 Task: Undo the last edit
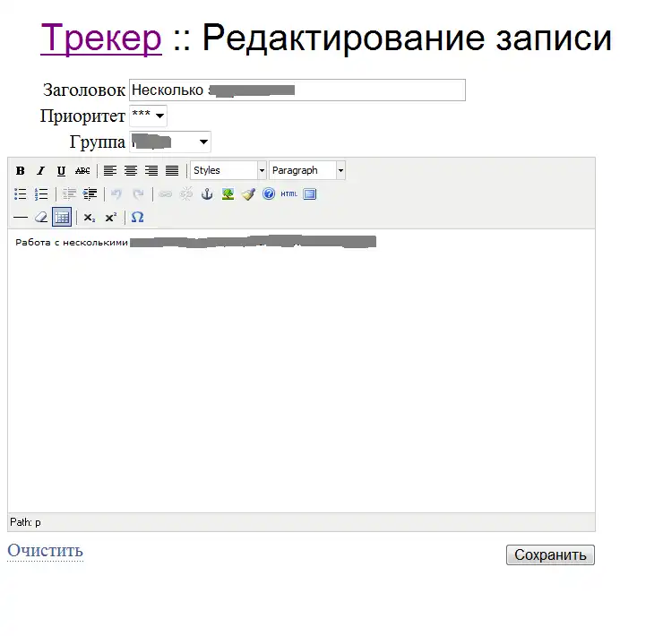pyautogui.click(x=116, y=194)
